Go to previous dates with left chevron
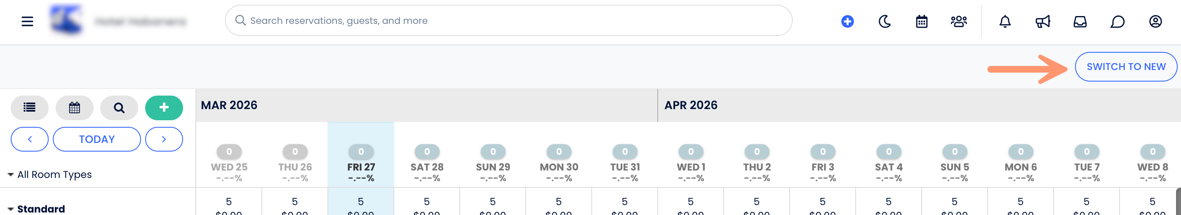 click(30, 139)
